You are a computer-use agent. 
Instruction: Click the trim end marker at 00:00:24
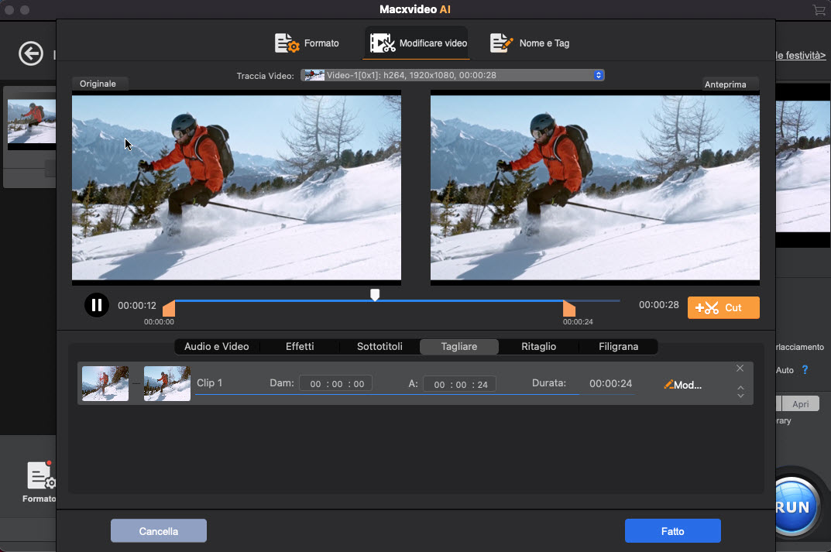569,308
